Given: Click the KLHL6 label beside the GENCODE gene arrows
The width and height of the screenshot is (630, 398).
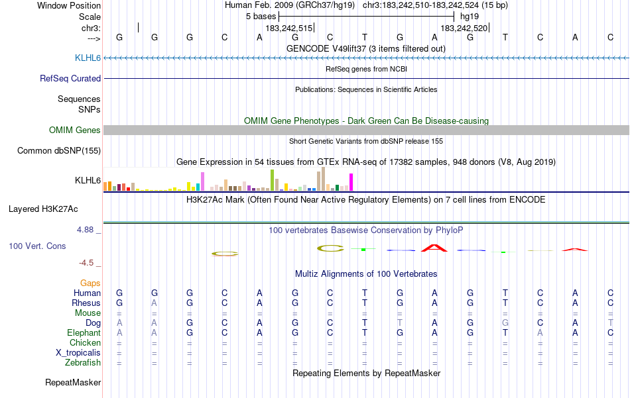Looking at the screenshot, I should click(88, 58).
